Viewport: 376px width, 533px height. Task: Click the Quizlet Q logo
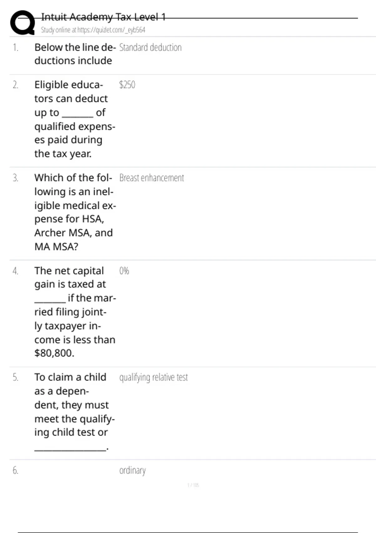click(23, 23)
